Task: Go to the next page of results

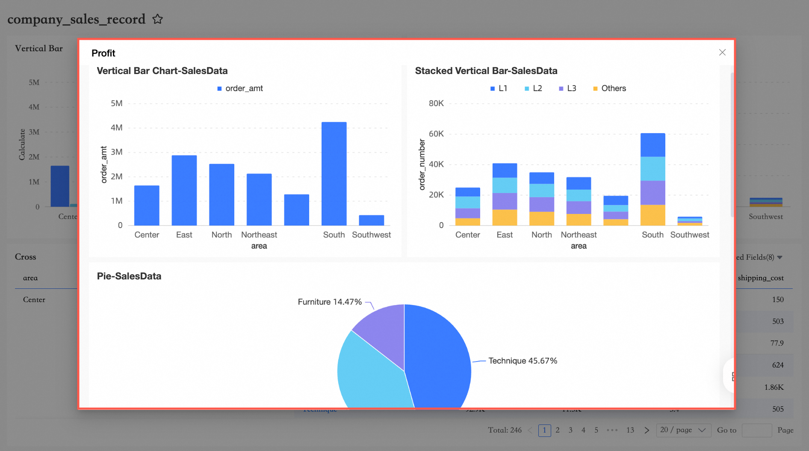Action: [x=647, y=430]
